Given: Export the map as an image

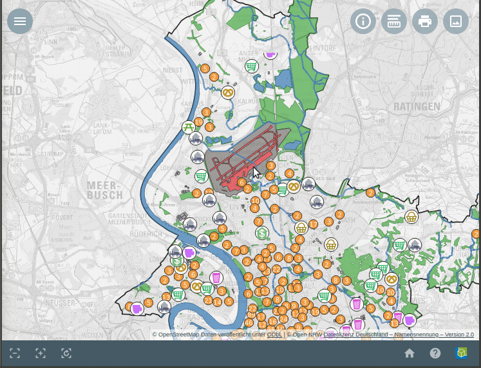Looking at the screenshot, I should (x=456, y=21).
